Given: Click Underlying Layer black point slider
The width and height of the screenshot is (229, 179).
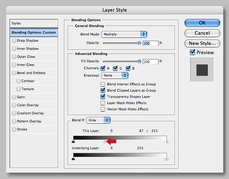Looking at the screenshot, I should (73, 159).
